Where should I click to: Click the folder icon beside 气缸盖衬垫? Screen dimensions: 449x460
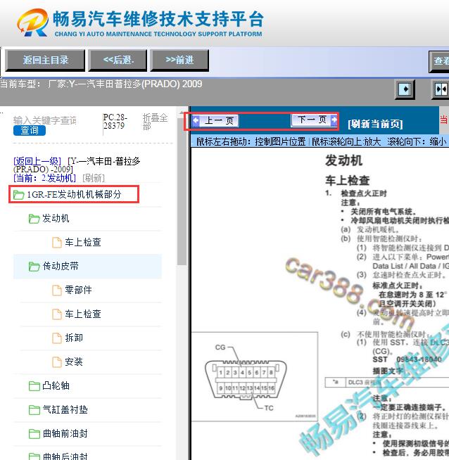tap(34, 410)
